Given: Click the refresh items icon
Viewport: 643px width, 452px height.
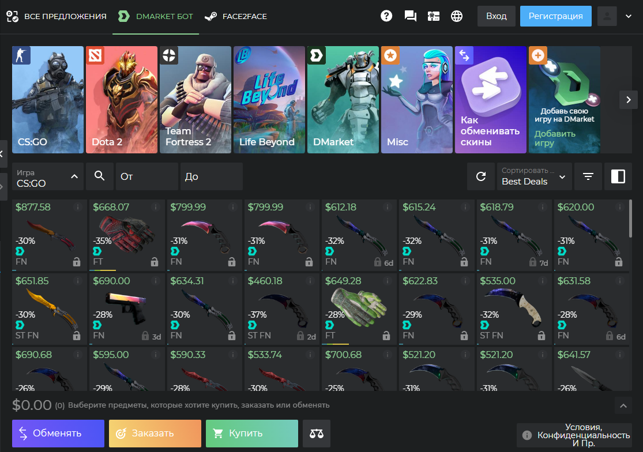Looking at the screenshot, I should pyautogui.click(x=480, y=176).
